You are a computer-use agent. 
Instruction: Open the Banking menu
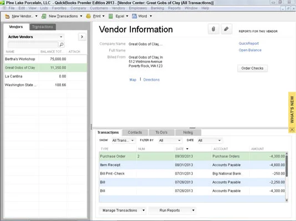point(157,8)
